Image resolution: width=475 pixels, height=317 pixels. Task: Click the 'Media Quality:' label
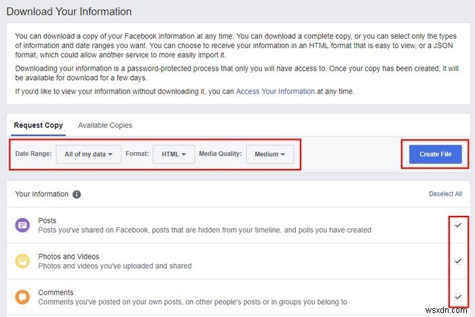[221, 153]
